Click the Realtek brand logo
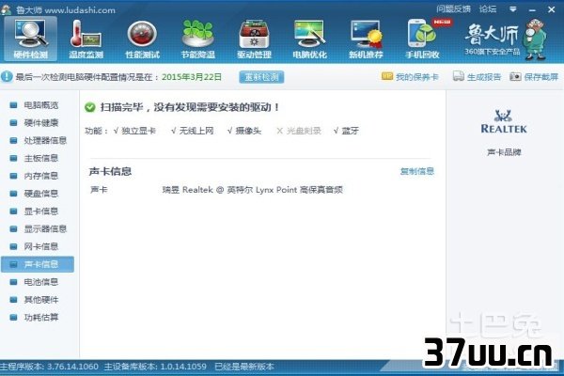This screenshot has height=376, width=564. pyautogui.click(x=504, y=121)
